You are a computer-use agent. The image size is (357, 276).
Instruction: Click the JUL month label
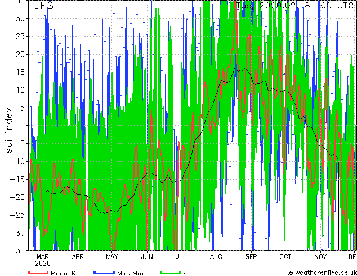coord(181,257)
